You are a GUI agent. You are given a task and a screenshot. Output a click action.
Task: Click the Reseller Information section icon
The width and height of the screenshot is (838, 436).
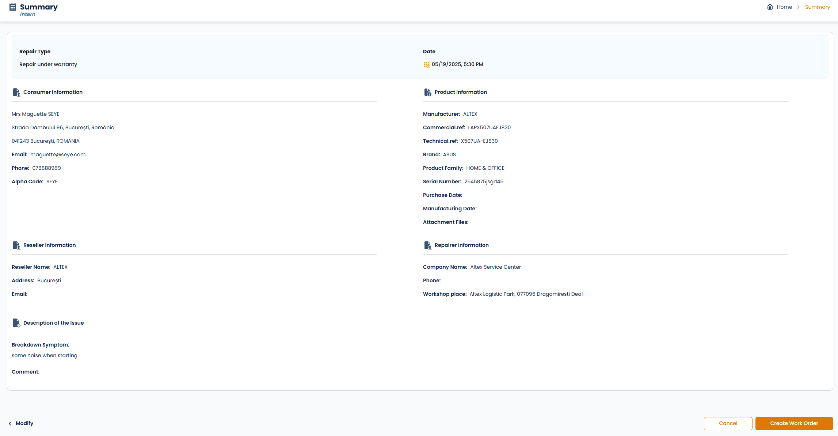coord(16,245)
